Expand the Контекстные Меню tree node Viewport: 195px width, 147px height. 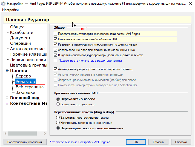7,103
